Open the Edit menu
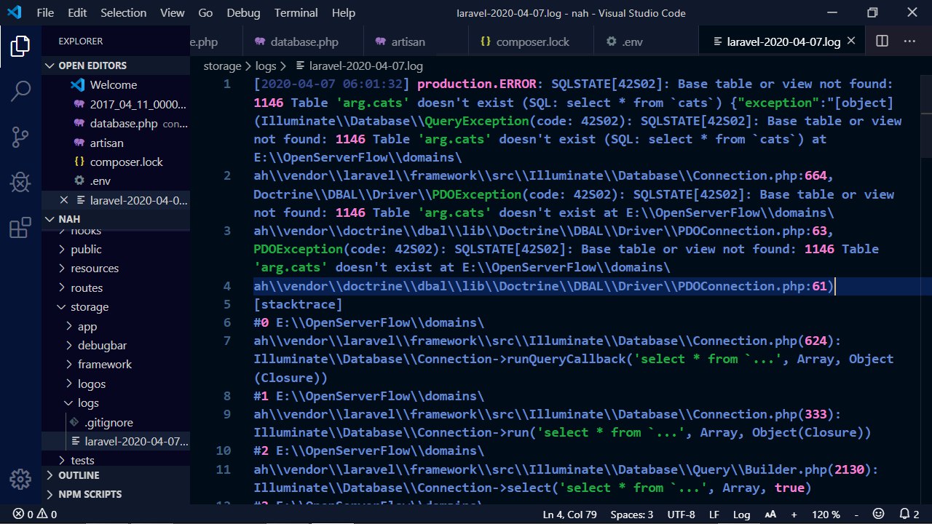932x524 pixels. point(77,13)
